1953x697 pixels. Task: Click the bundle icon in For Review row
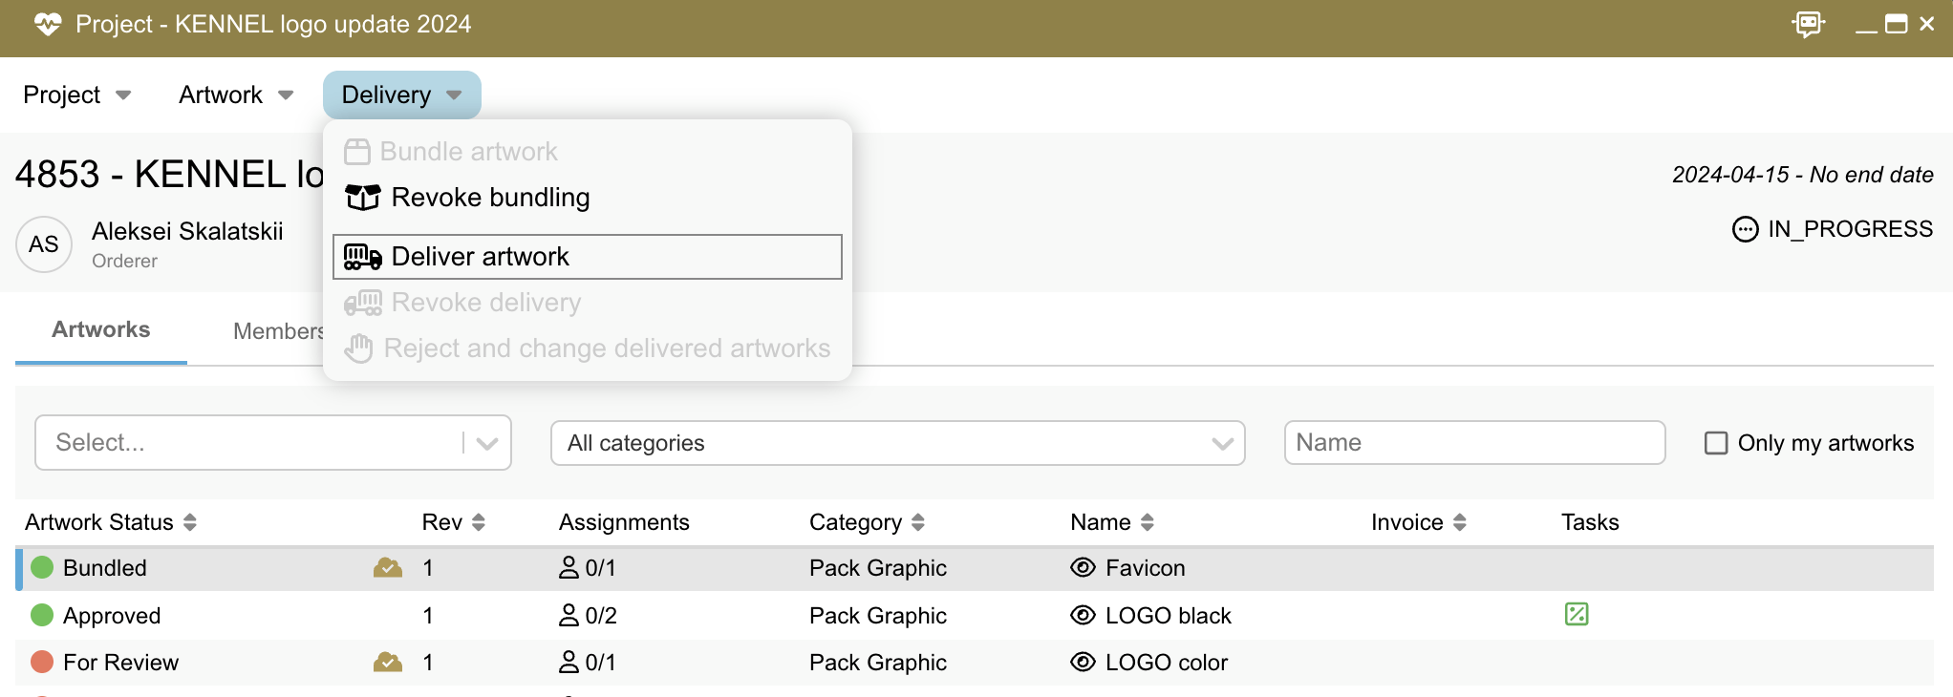coord(388,662)
